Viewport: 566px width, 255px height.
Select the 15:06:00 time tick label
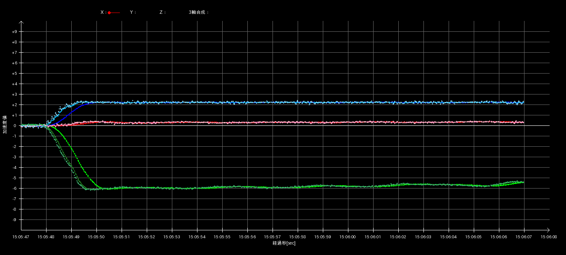tap(348, 237)
